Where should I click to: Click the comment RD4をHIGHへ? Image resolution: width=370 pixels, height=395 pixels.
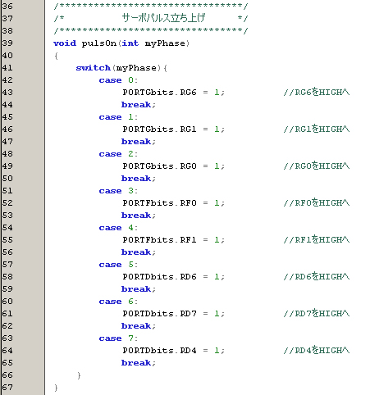[x=317, y=351]
